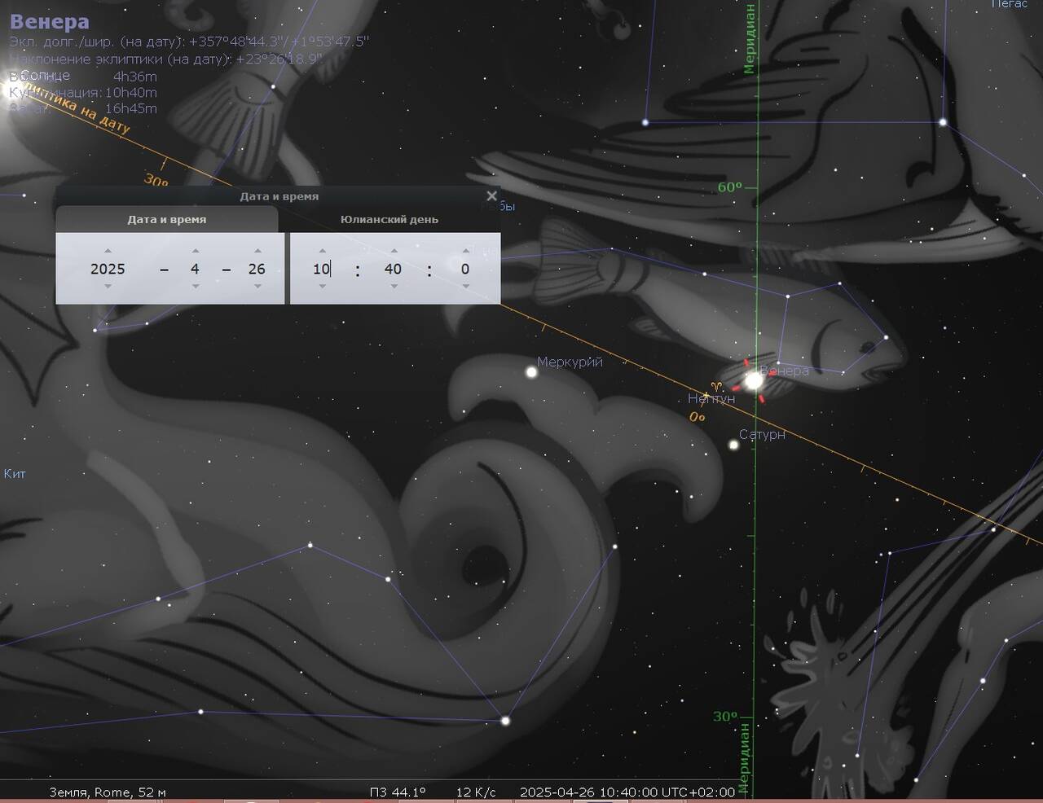This screenshot has width=1043, height=803.
Task: Click the Пегас constellation label
Action: (1010, 4)
